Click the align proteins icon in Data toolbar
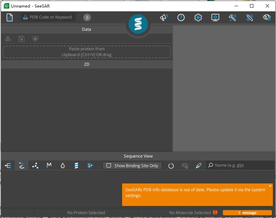Screen dimensions: 276x218 (8, 39)
